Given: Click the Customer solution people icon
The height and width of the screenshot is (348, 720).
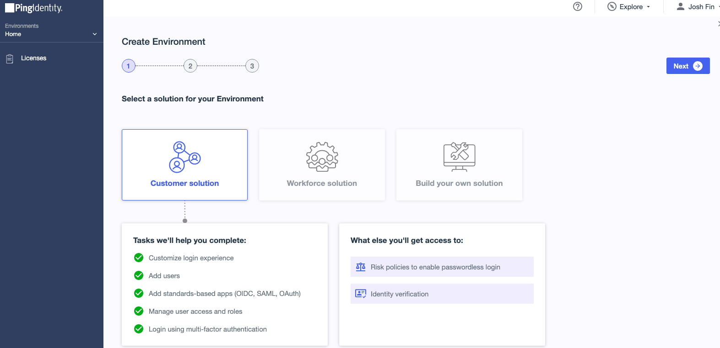Looking at the screenshot, I should click(185, 157).
